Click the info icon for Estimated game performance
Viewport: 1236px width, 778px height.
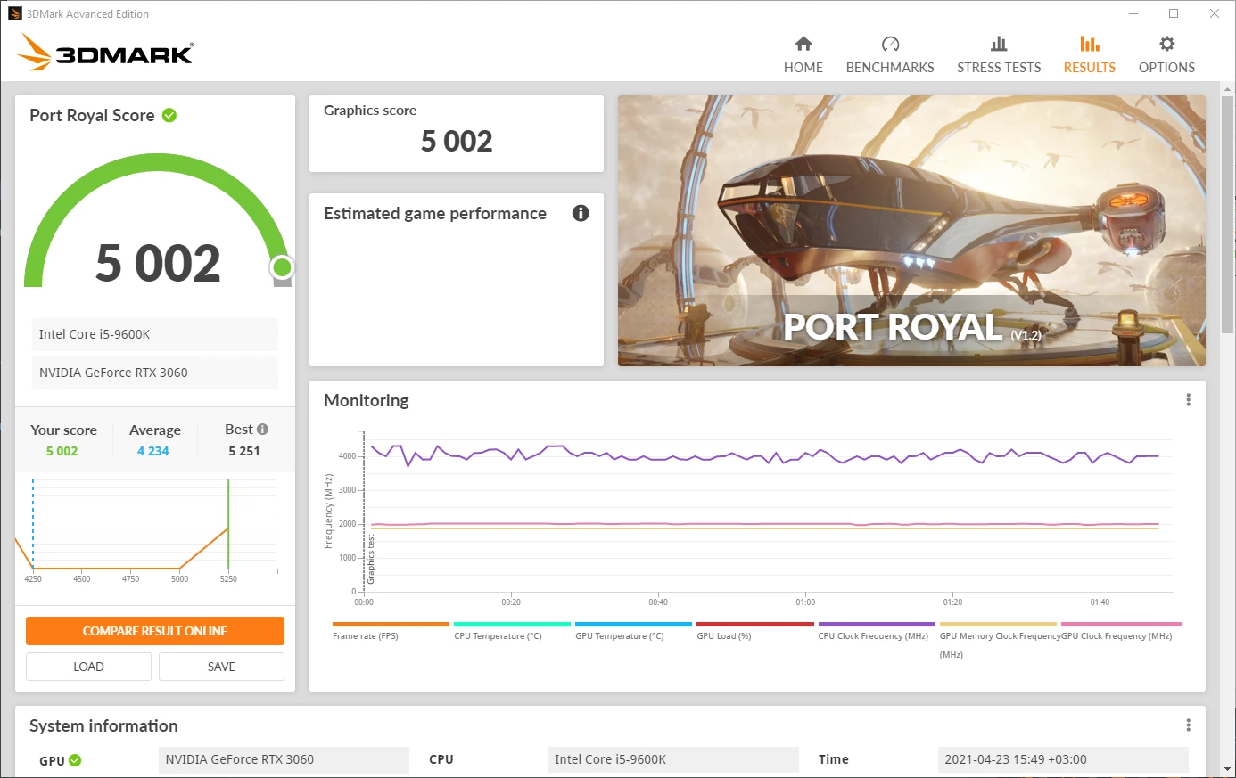[581, 213]
